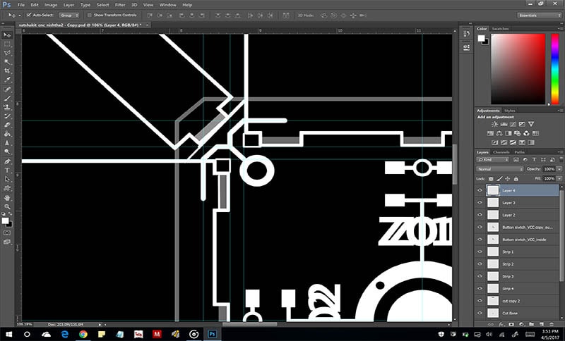Toggle visibility of Strip 1 layer
Screen dimensions: 565x341
point(480,252)
